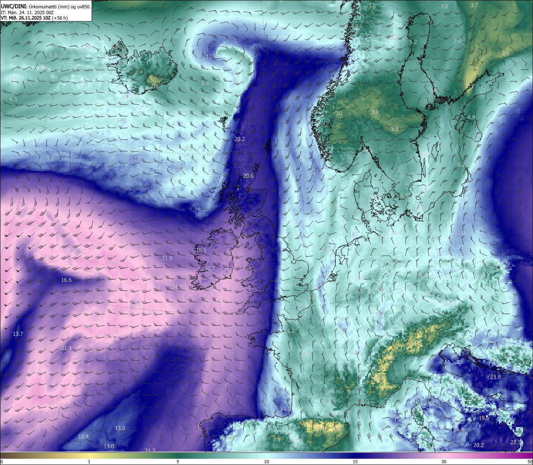Click the 3.7 value at the top right
Screen dimensions: 533x465
[474, 5]
